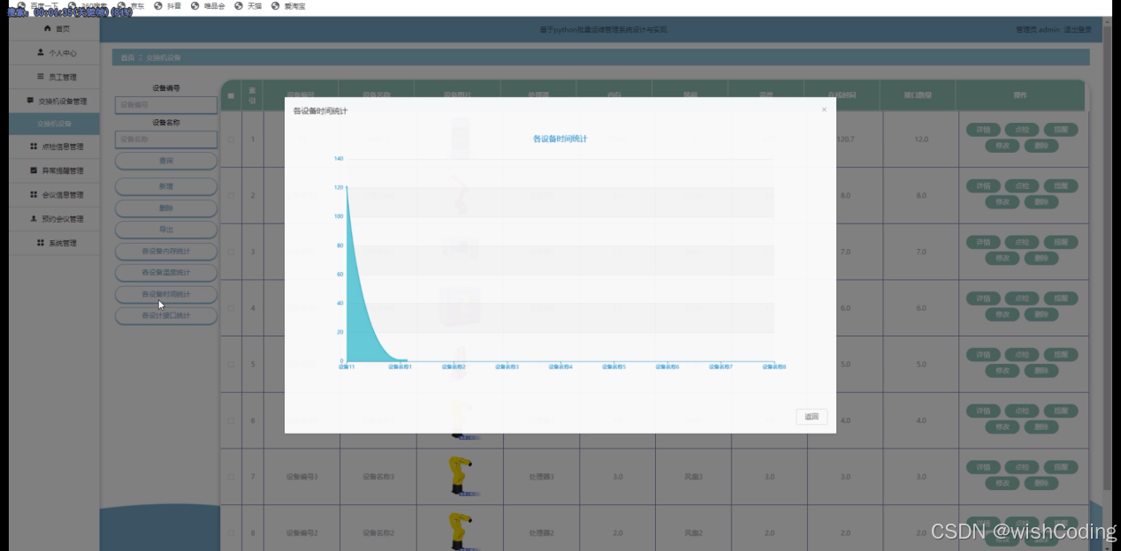Expand 预约会议管理 sidebar menu
The width and height of the screenshot is (1121, 551).
coord(56,218)
